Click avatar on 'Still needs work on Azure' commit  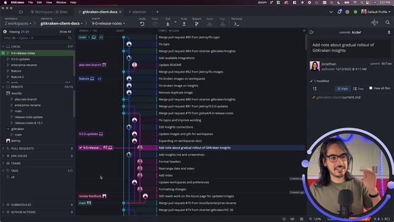pyautogui.click(x=145, y=196)
